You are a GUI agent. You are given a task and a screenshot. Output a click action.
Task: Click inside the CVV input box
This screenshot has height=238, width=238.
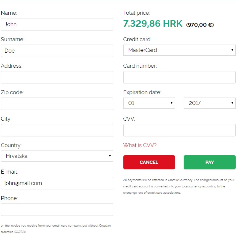(x=179, y=130)
